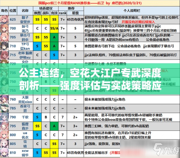
Task: Select the yellow SS 竞技 cell in row 805
Action: 54,144
